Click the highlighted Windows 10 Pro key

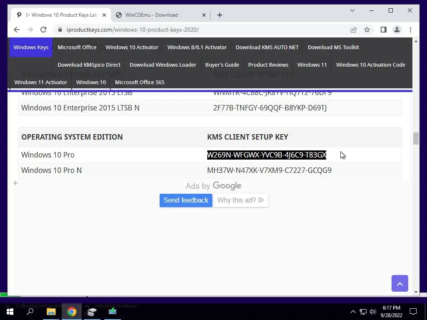tap(266, 155)
